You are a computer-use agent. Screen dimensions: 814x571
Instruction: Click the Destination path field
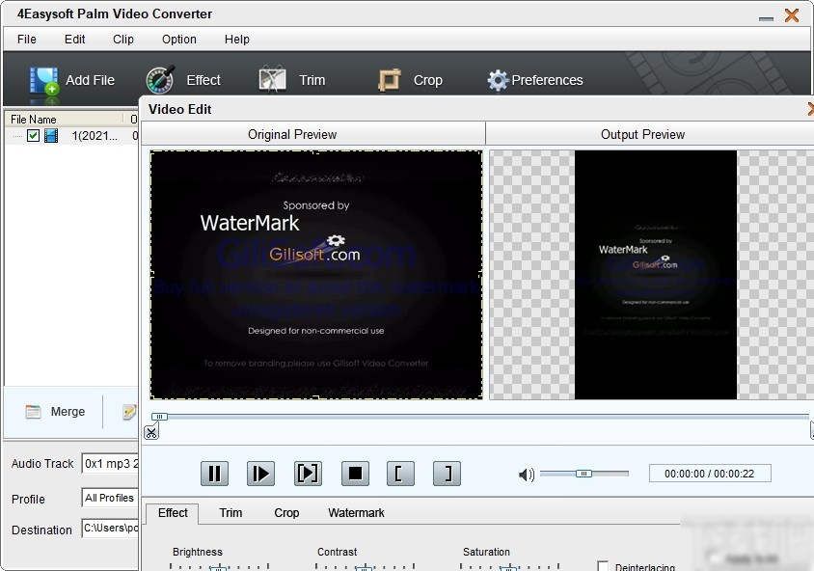click(110, 528)
